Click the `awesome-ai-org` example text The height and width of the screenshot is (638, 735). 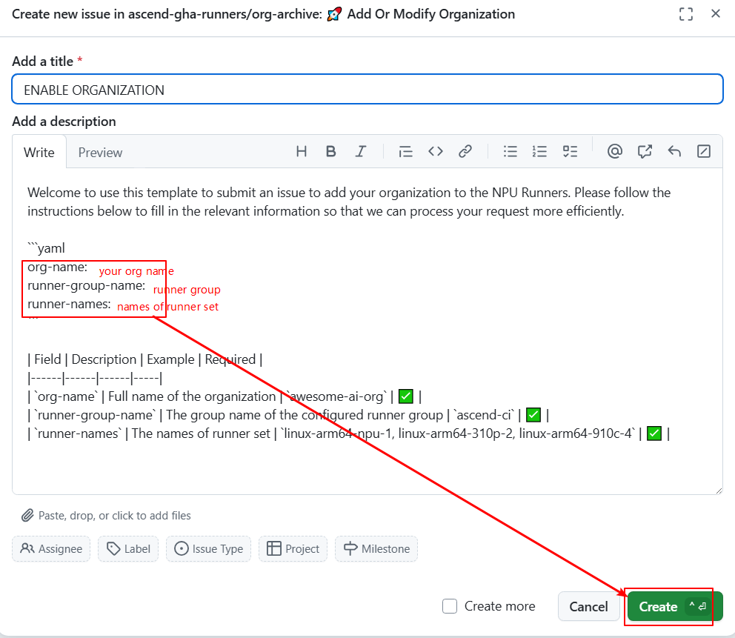(x=338, y=396)
